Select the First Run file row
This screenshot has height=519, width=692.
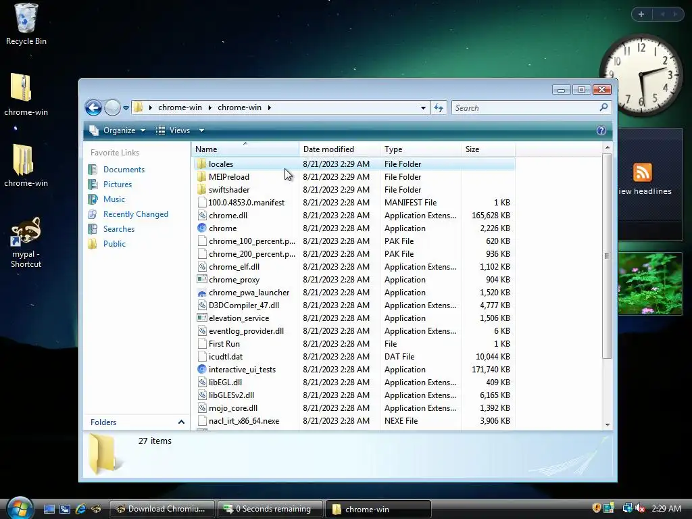(x=354, y=344)
